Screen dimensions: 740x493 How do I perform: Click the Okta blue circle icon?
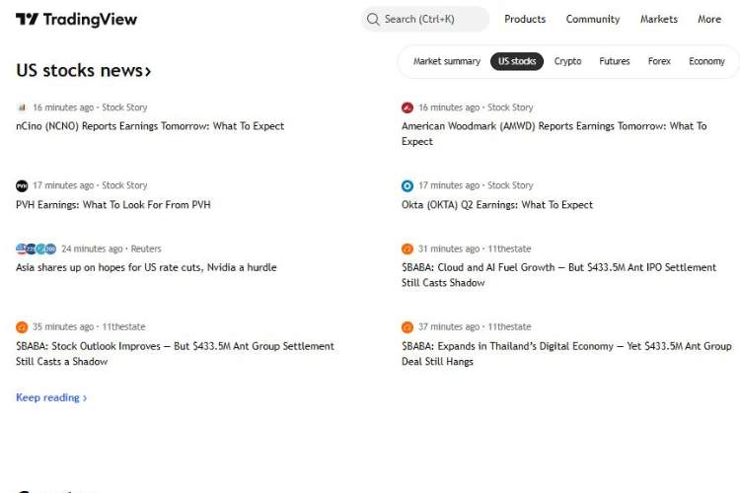coord(407,185)
